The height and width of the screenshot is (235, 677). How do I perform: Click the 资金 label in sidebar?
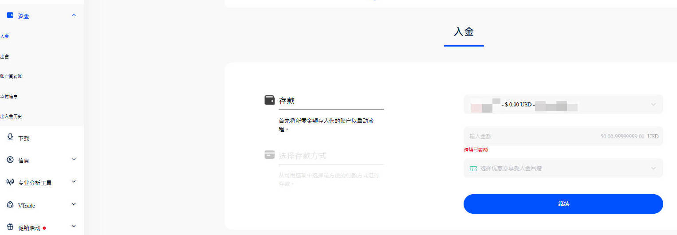click(x=24, y=16)
